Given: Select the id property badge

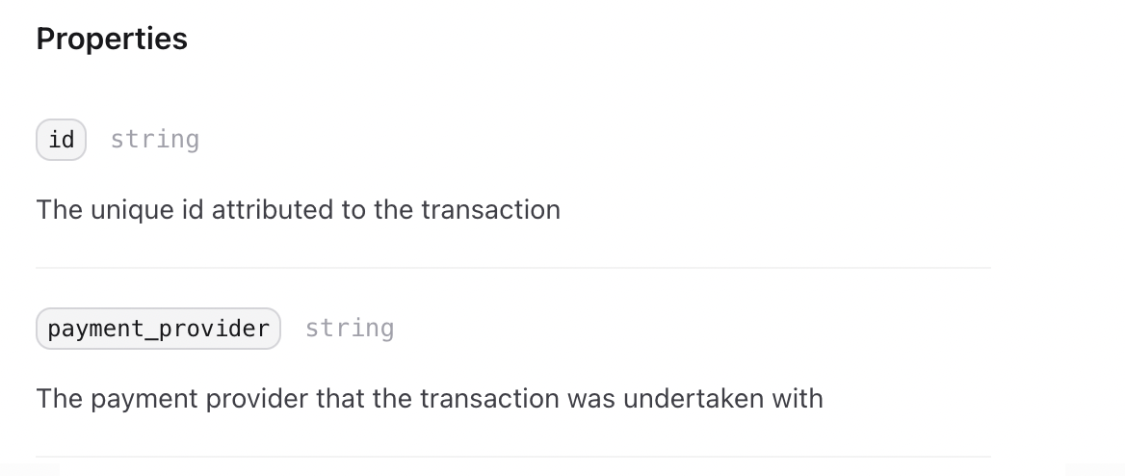Looking at the screenshot, I should 61,140.
